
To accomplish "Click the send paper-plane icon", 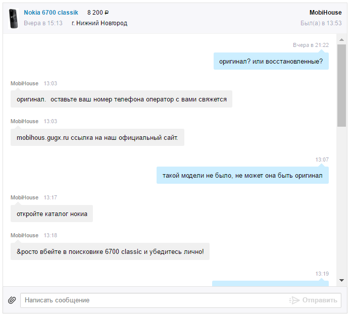I will (294, 300).
